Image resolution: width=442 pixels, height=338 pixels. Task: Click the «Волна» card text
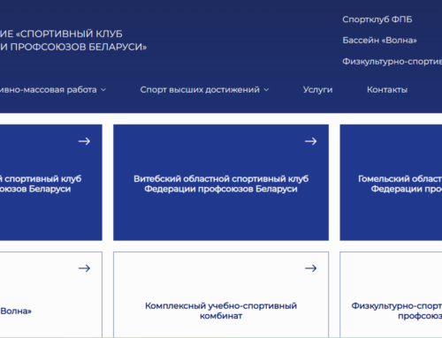[16, 311]
